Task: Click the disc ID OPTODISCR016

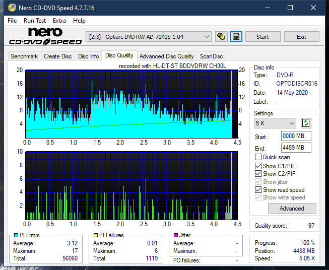Action: (297, 84)
